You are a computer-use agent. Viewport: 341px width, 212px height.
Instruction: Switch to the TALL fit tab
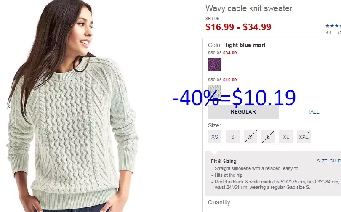313,112
